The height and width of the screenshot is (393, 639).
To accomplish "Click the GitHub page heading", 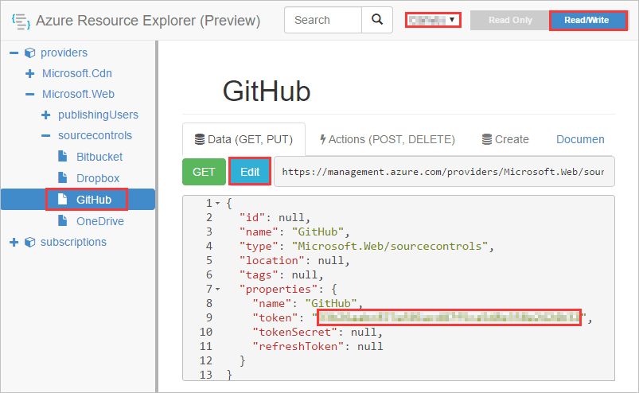I will tap(267, 91).
